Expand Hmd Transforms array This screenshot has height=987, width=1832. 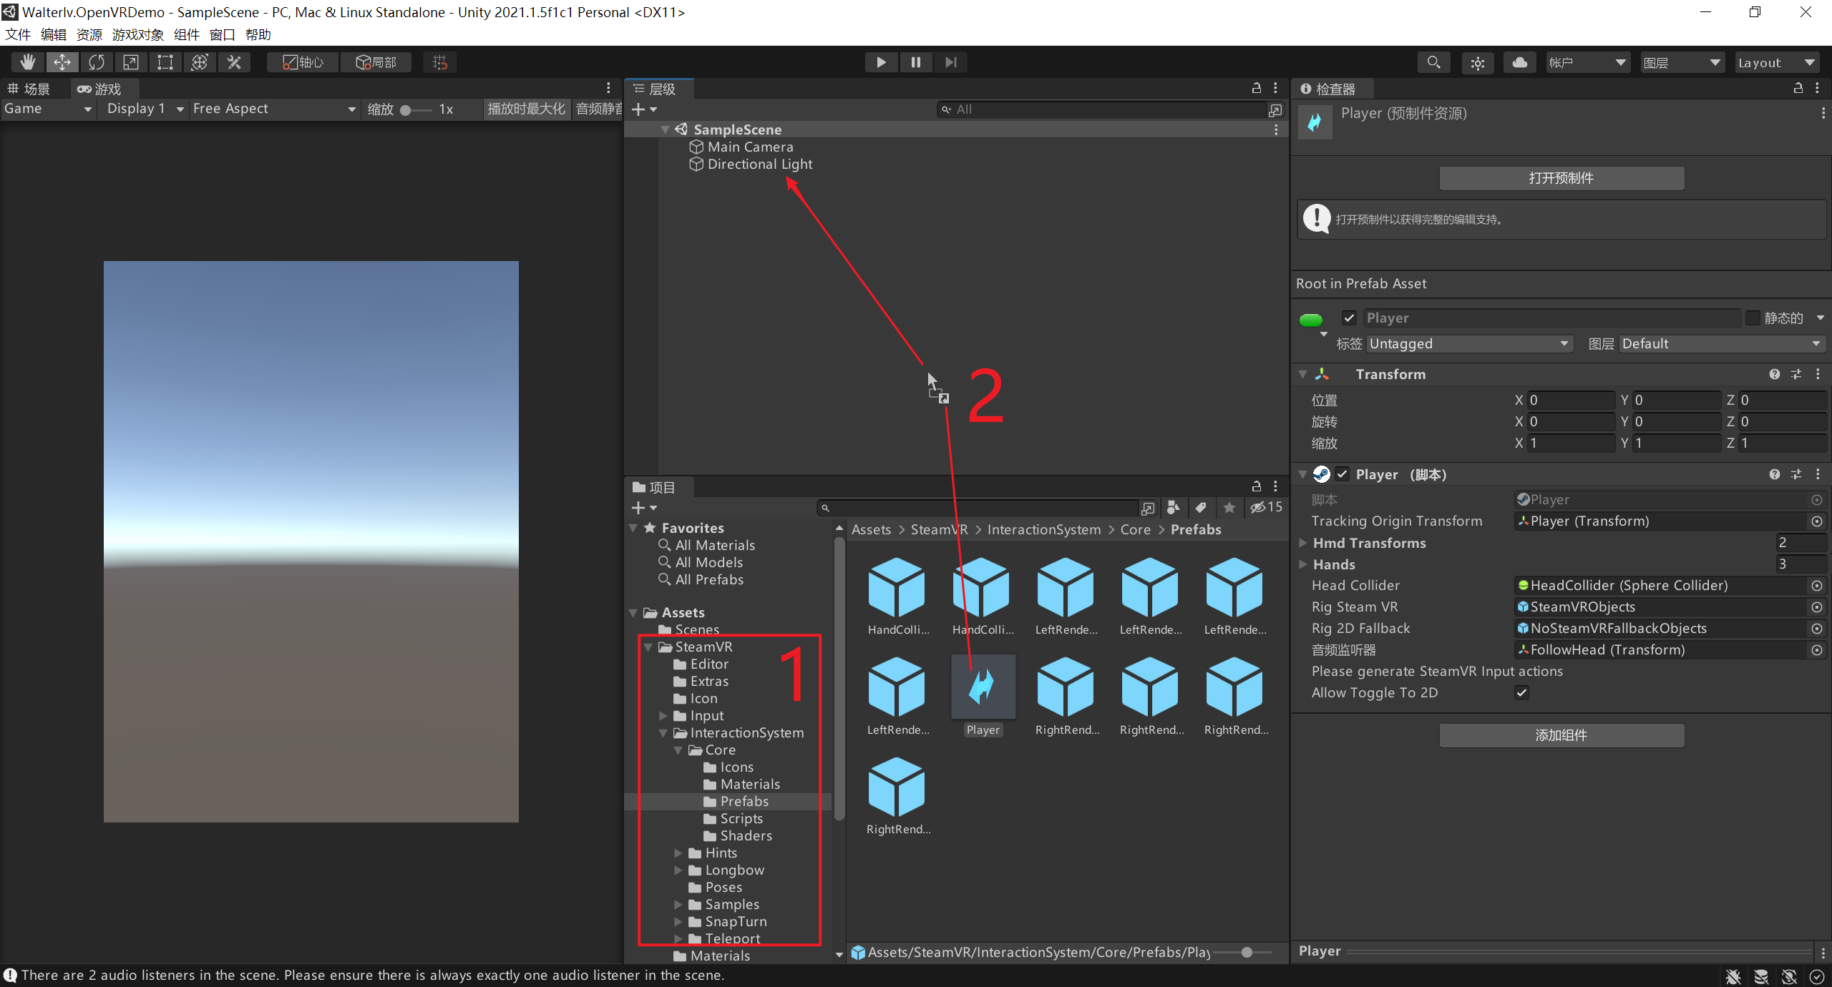pyautogui.click(x=1303, y=543)
